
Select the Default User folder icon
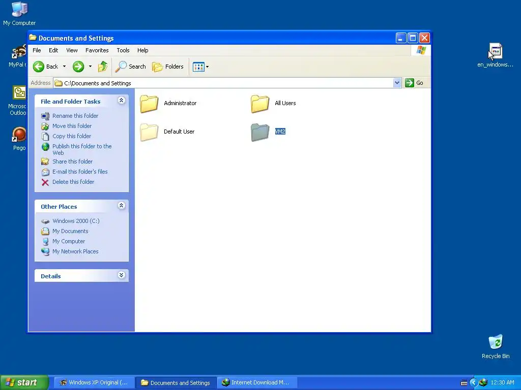pos(149,133)
